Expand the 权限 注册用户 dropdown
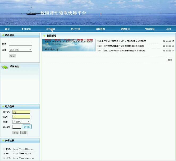Image resolution: width=176 pixels, height=161 pixels. pos(21,122)
